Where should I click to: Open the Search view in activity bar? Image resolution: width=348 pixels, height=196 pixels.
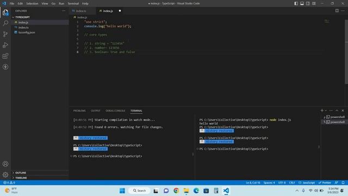(x=5, y=23)
